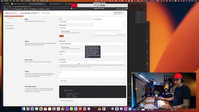
Task: Open Terminal from the dock
Action: point(95,109)
